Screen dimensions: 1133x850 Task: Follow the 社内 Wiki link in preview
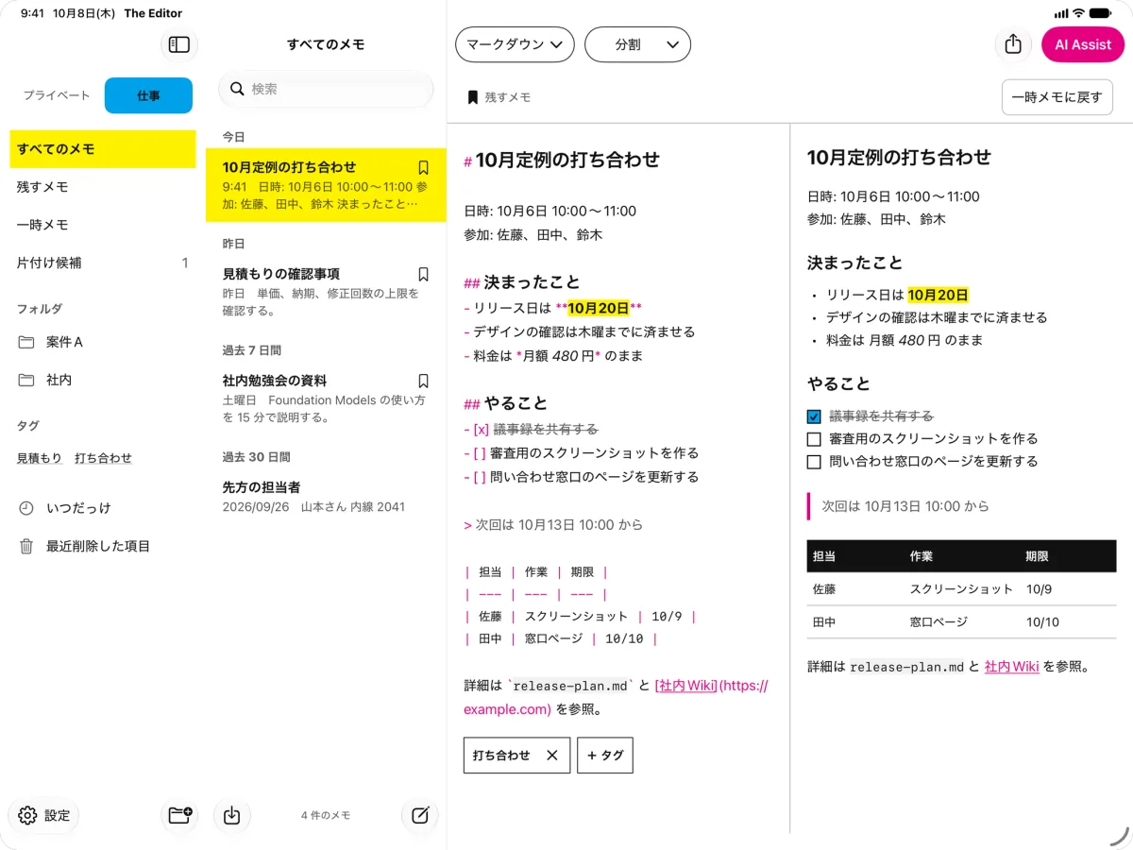pyautogui.click(x=1012, y=666)
